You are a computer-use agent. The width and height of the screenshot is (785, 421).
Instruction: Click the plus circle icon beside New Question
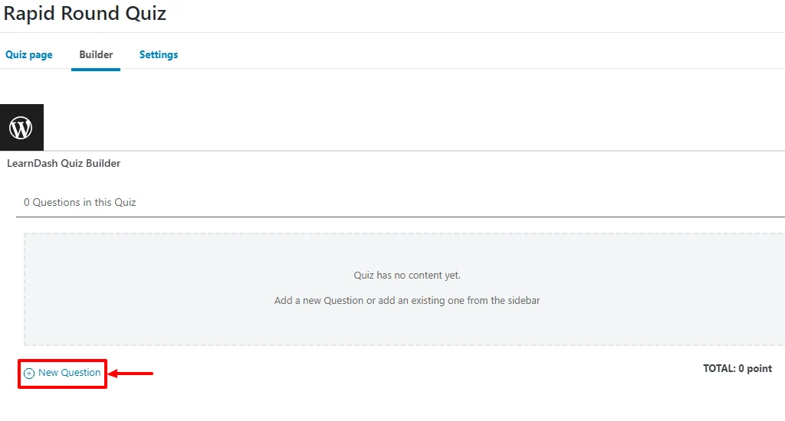click(x=29, y=374)
